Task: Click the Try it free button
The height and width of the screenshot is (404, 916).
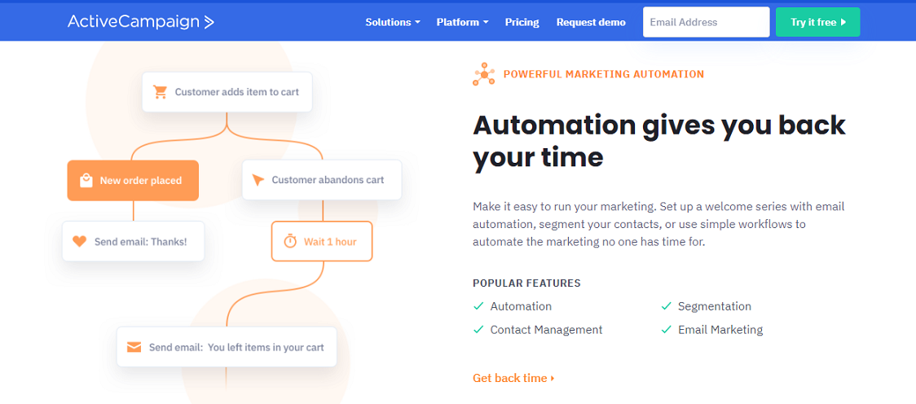Action: 818,22
